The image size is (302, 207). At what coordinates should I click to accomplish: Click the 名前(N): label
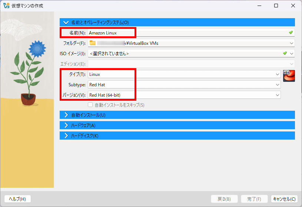pos(77,33)
